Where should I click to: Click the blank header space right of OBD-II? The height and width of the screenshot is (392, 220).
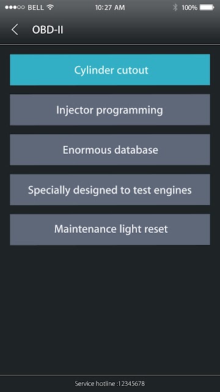point(141,30)
